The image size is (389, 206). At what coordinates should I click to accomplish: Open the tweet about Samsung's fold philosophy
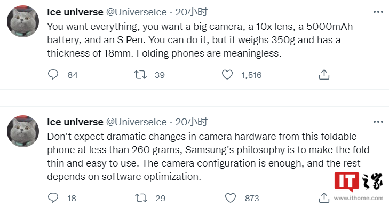coord(208,156)
